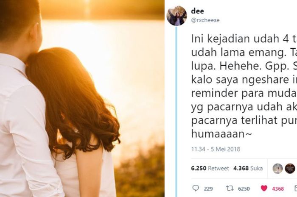This screenshot has height=197, width=297.
Task: Click the red like count 4368
Action: [278, 189]
